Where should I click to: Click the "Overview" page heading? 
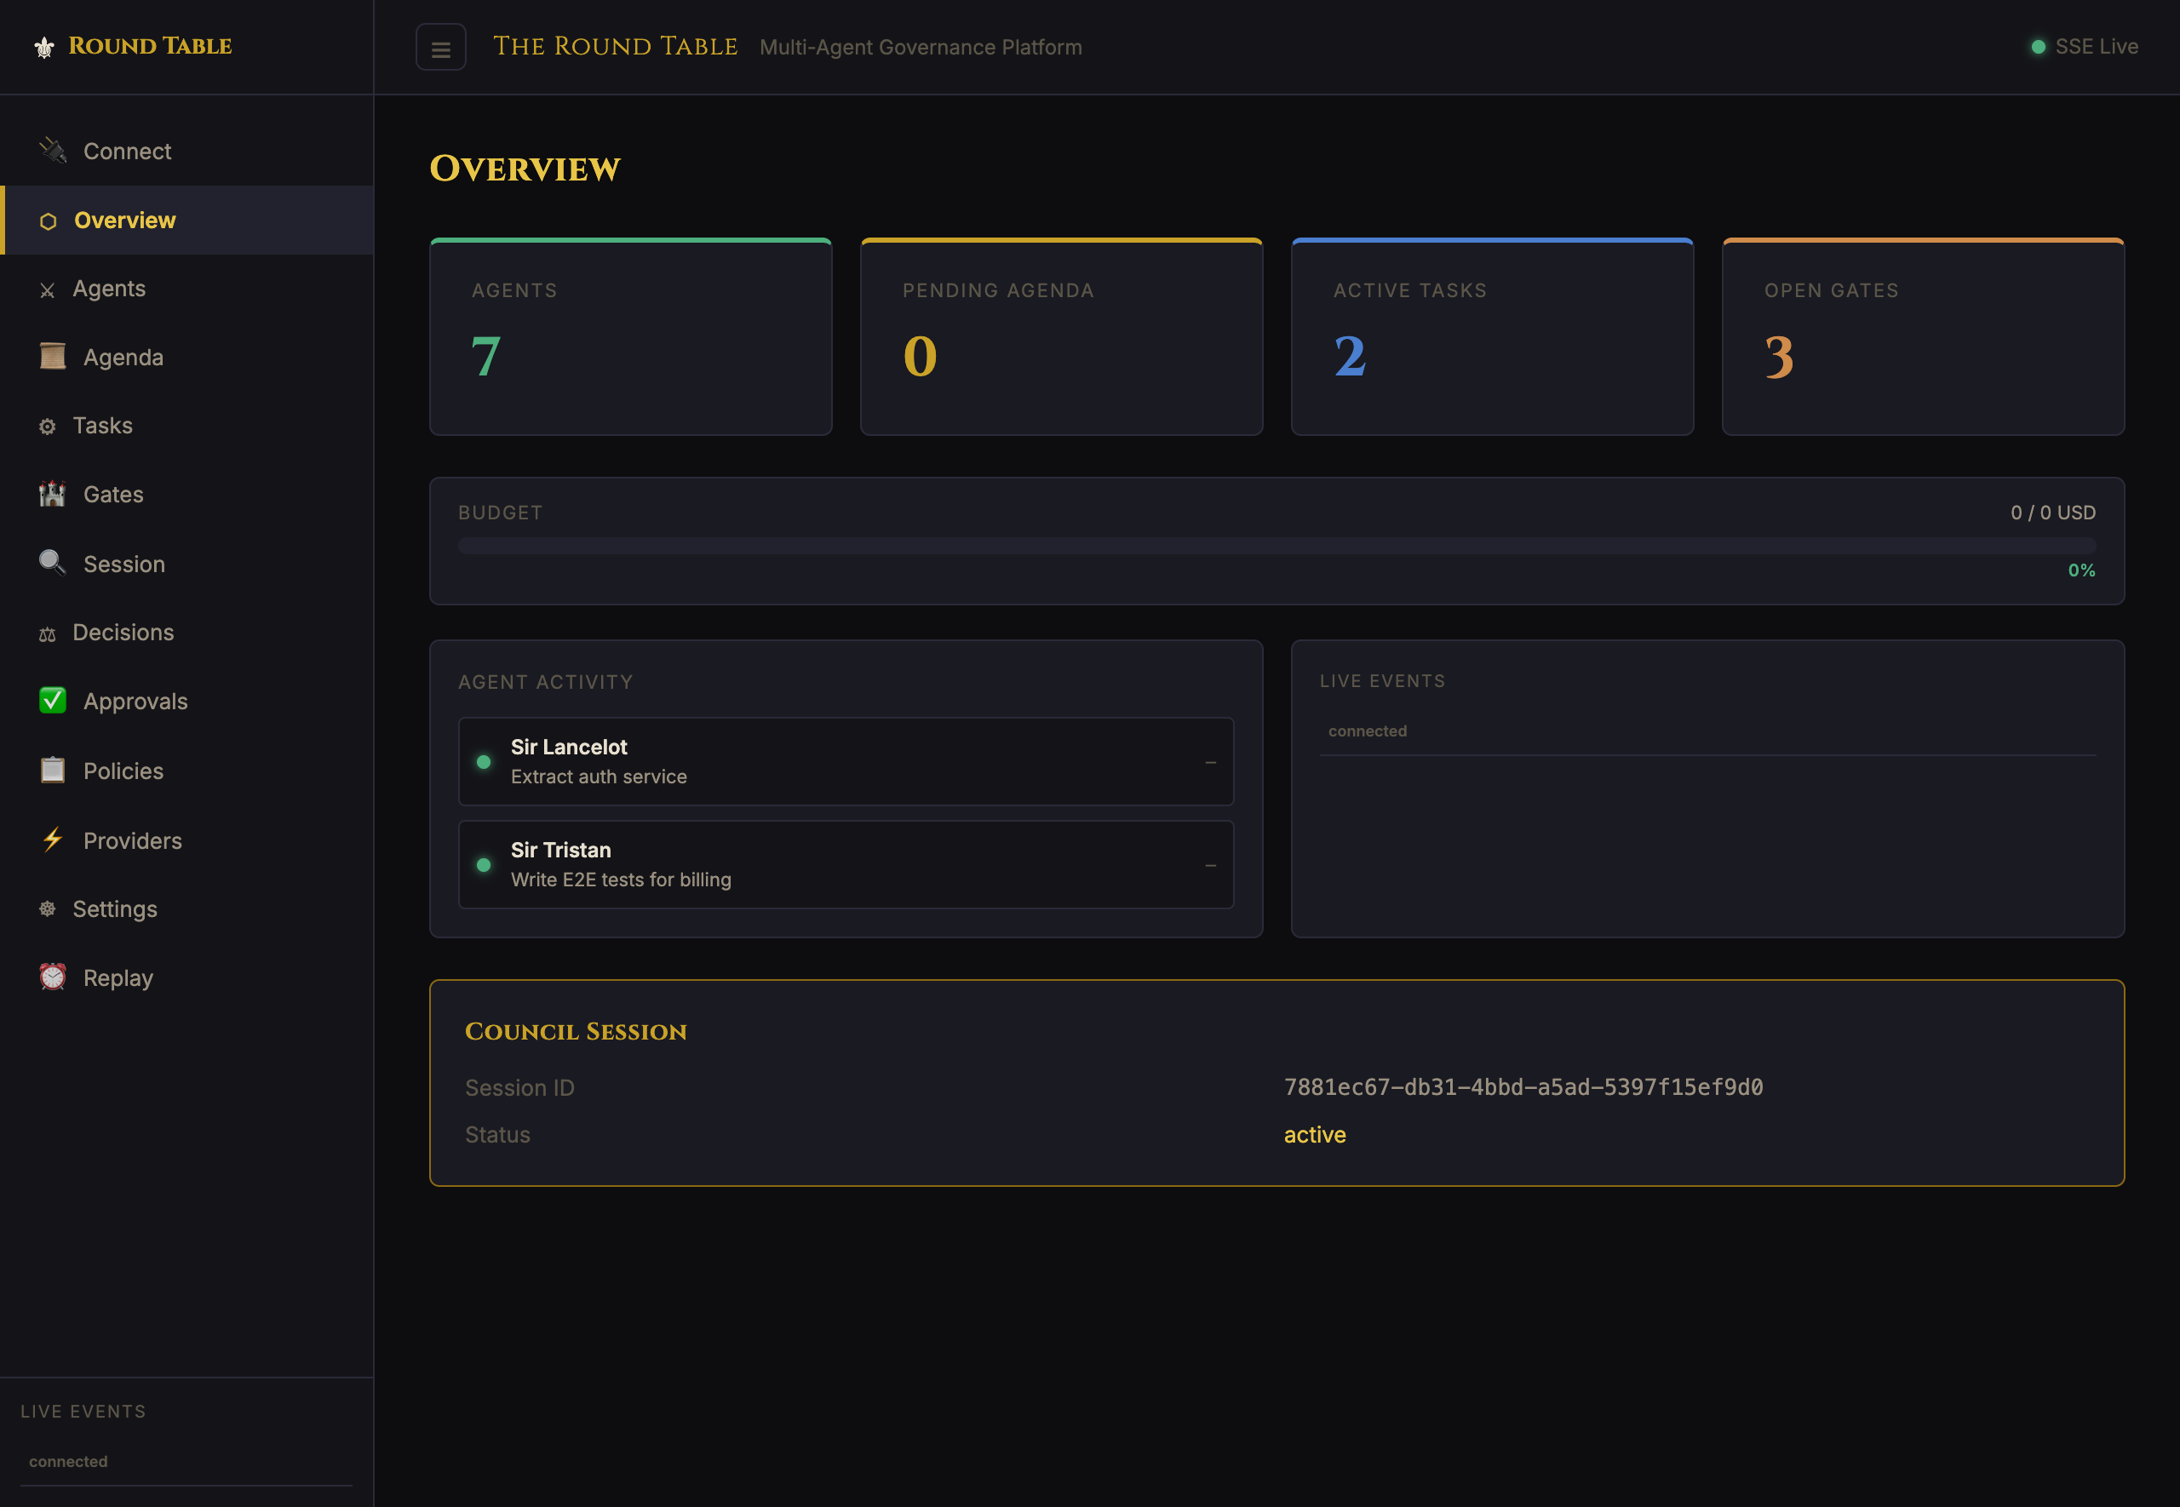coord(525,169)
